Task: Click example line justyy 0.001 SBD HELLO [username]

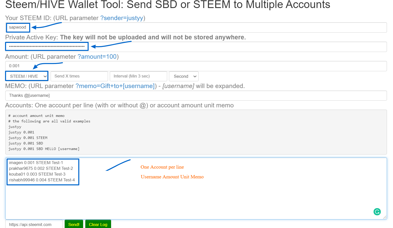Action: pos(44,149)
